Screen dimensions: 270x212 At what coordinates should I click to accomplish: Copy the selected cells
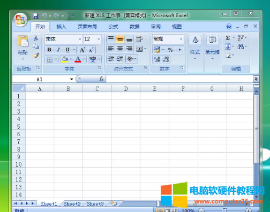click(36, 46)
